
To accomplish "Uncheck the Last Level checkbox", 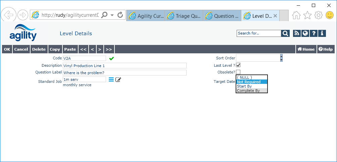I will click(x=238, y=65).
